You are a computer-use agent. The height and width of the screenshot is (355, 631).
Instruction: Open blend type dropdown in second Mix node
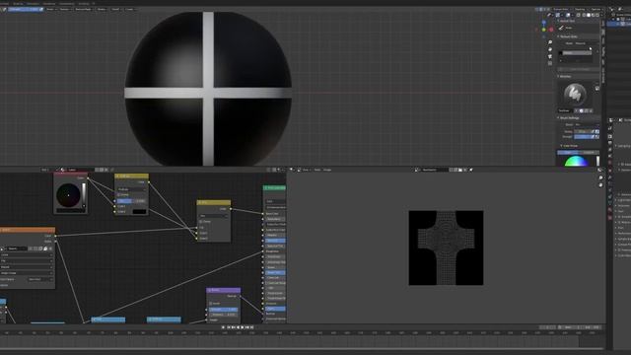click(214, 216)
